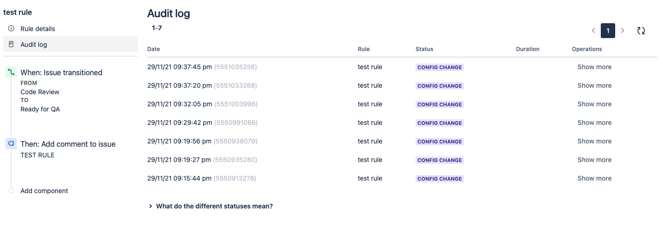Click entry ID (5551033288)

coord(235,85)
